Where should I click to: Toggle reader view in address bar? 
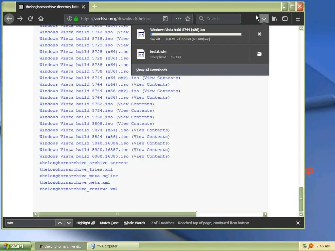[x=165, y=19]
